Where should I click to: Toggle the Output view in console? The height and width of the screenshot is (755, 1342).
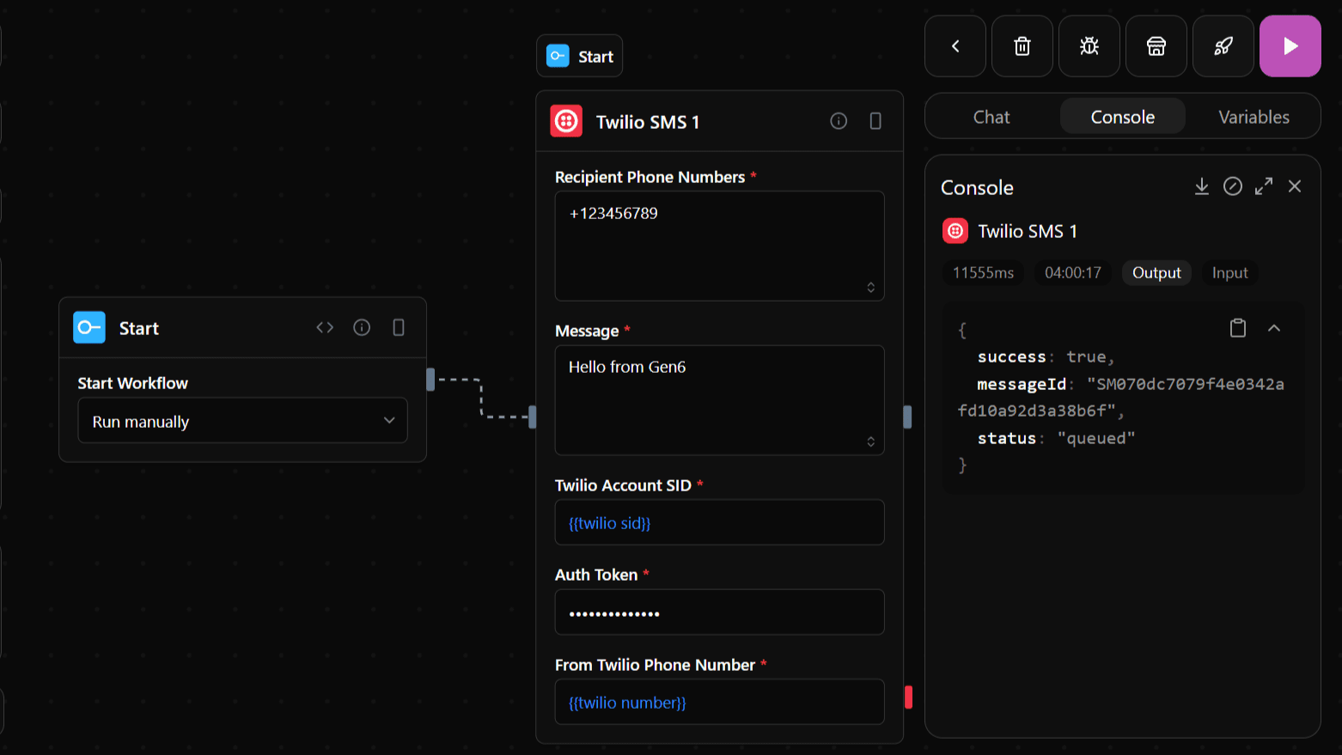pos(1156,272)
